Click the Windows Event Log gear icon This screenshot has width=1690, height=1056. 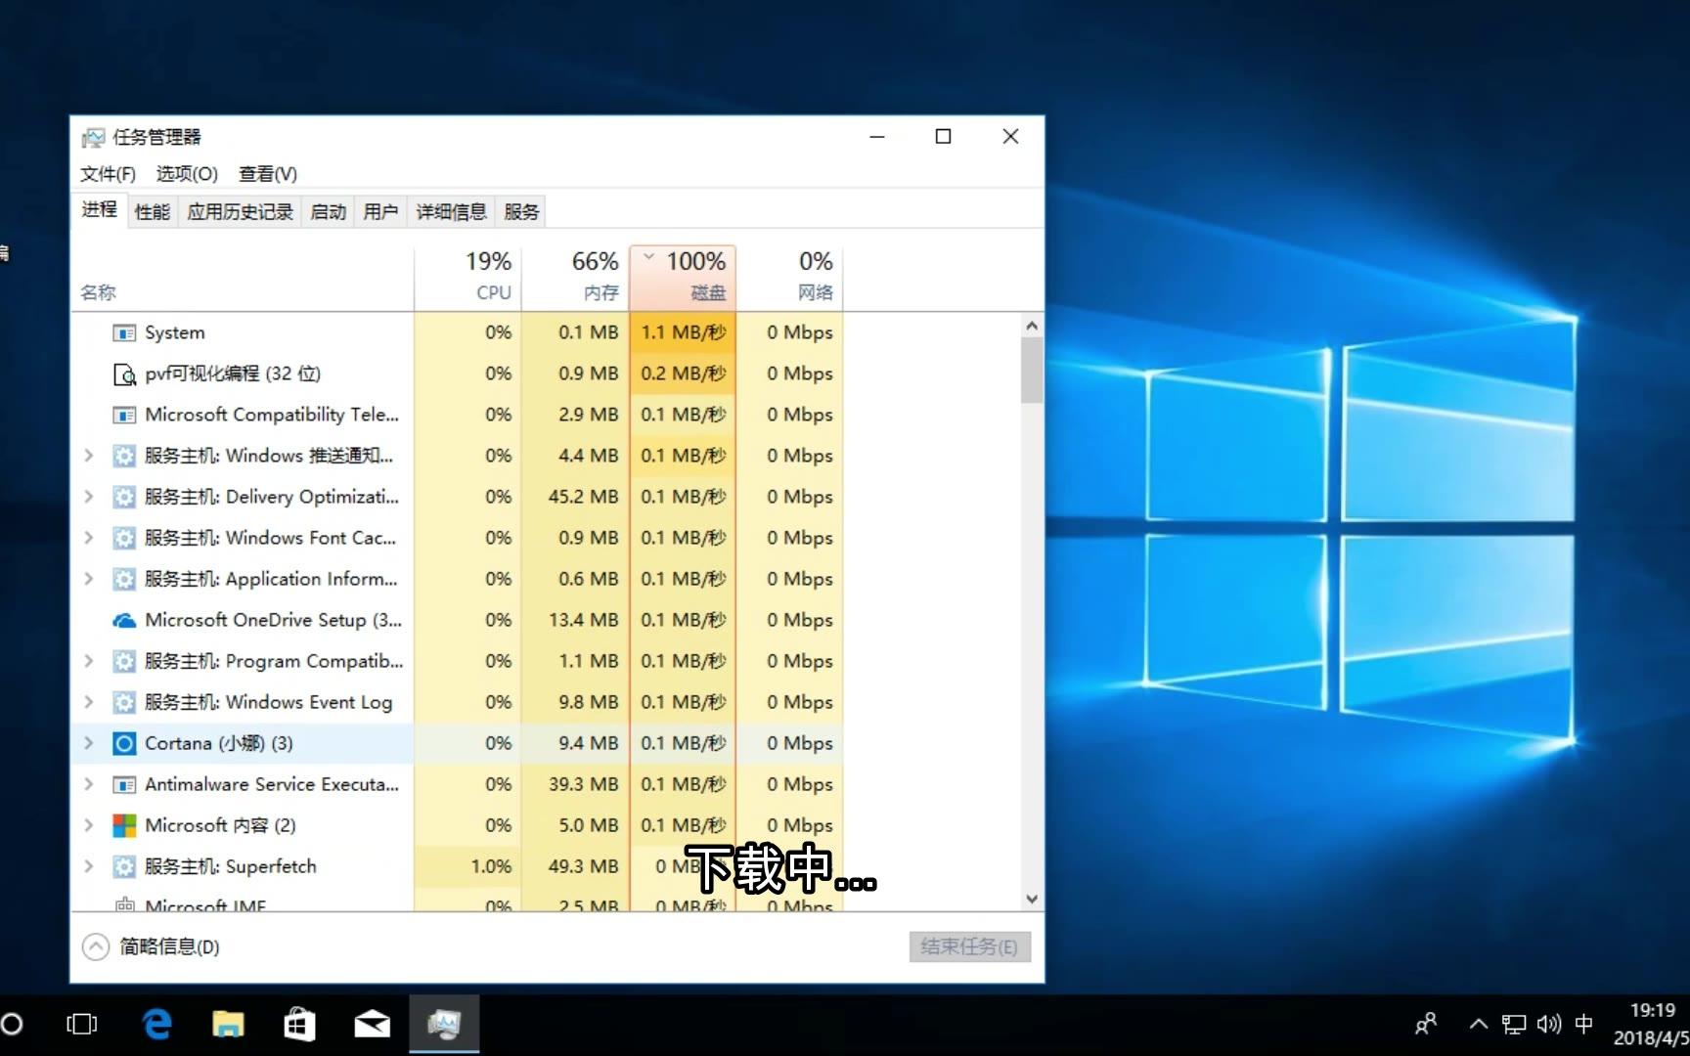coord(124,703)
